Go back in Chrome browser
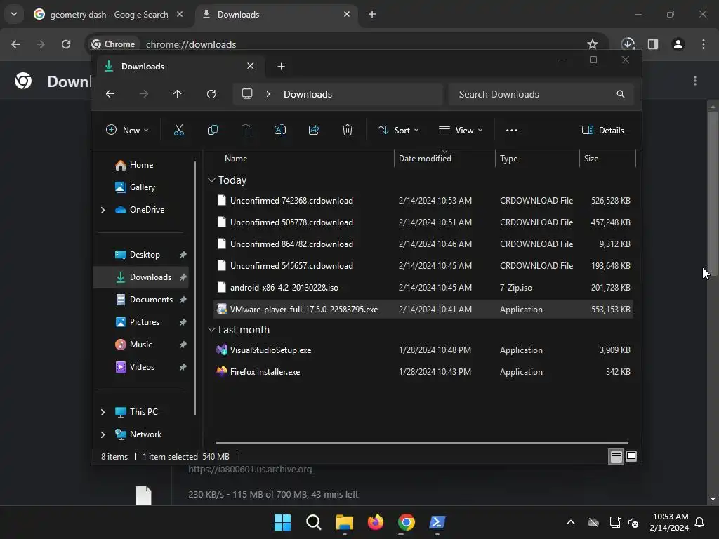The height and width of the screenshot is (539, 719). pos(15,44)
